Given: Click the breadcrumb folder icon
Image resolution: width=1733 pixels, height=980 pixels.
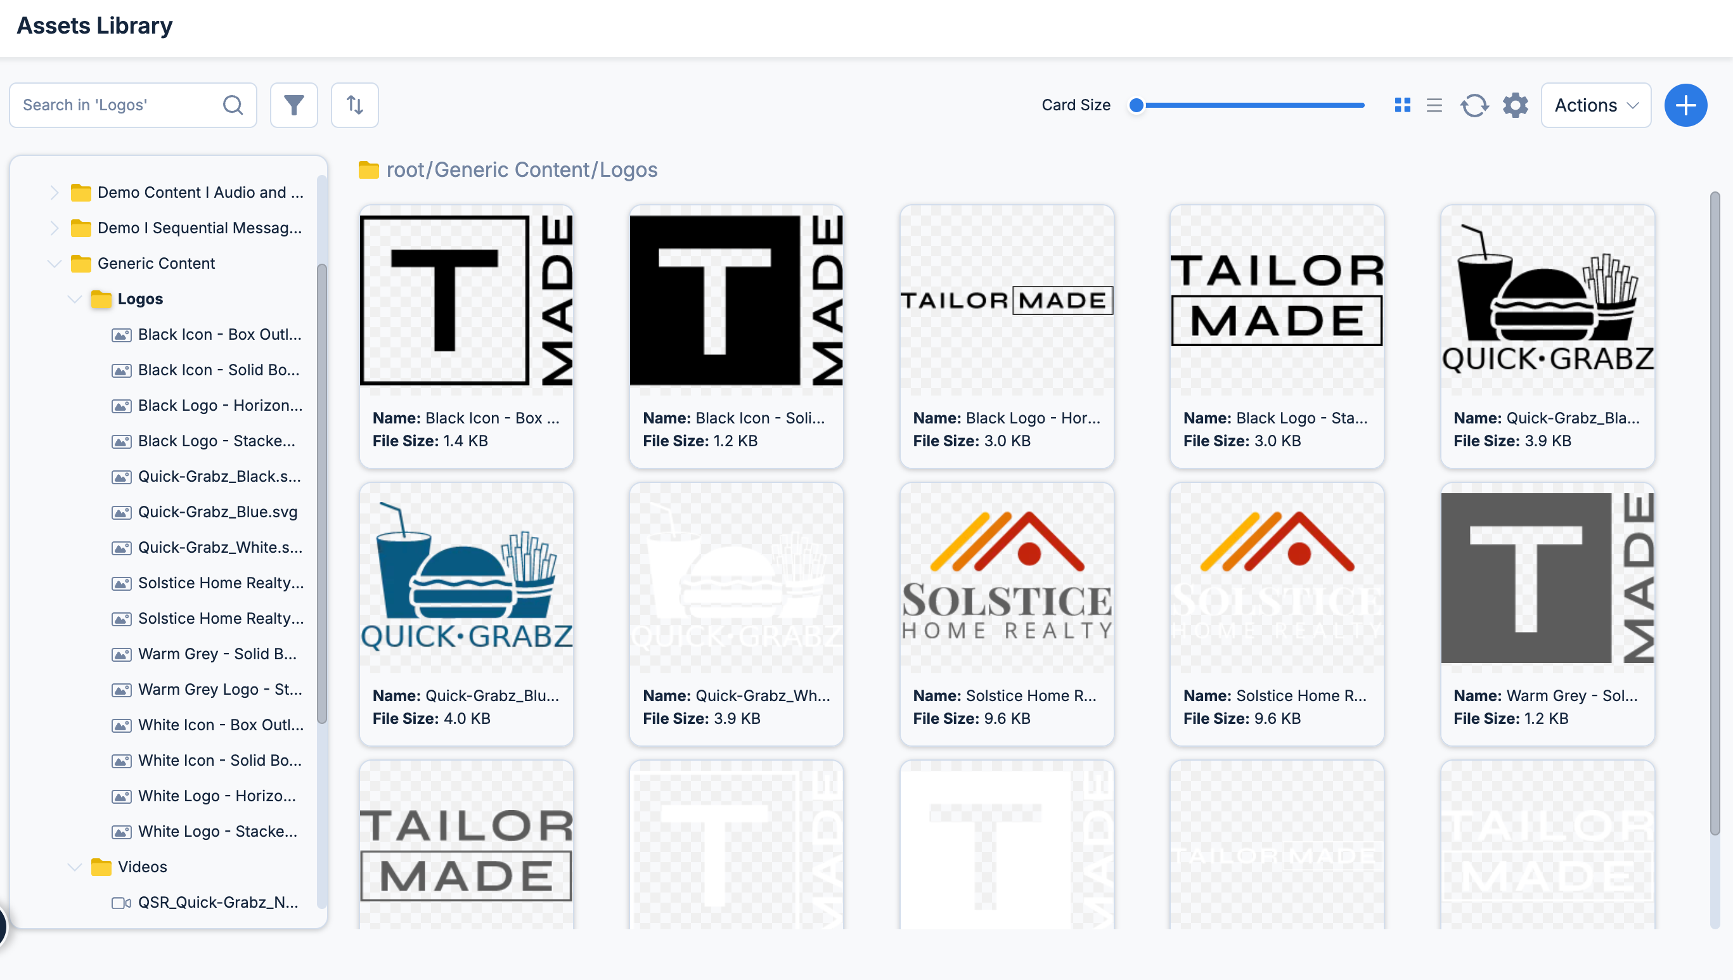Looking at the screenshot, I should coord(368,170).
